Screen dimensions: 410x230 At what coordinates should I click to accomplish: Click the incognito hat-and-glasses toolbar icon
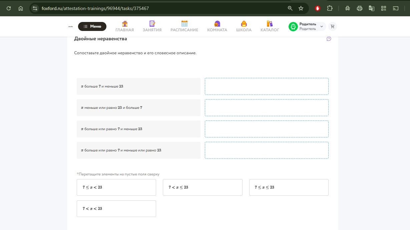(x=348, y=8)
